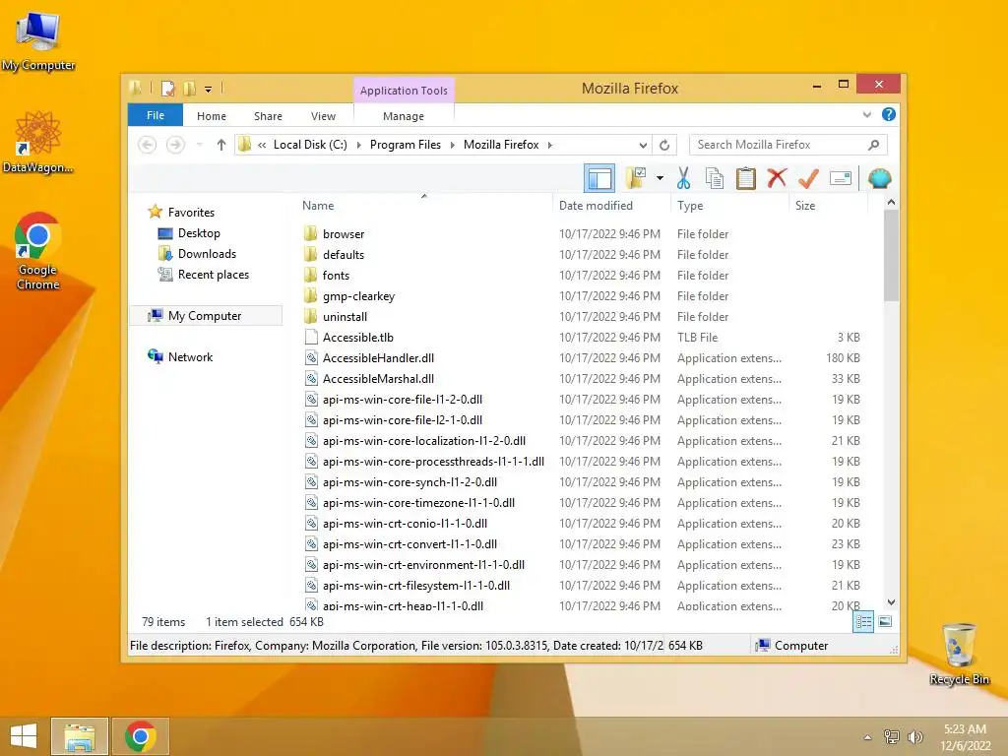The width and height of the screenshot is (1008, 756).
Task: Click the Local Disk (C:) breadcrumb
Action: point(310,145)
